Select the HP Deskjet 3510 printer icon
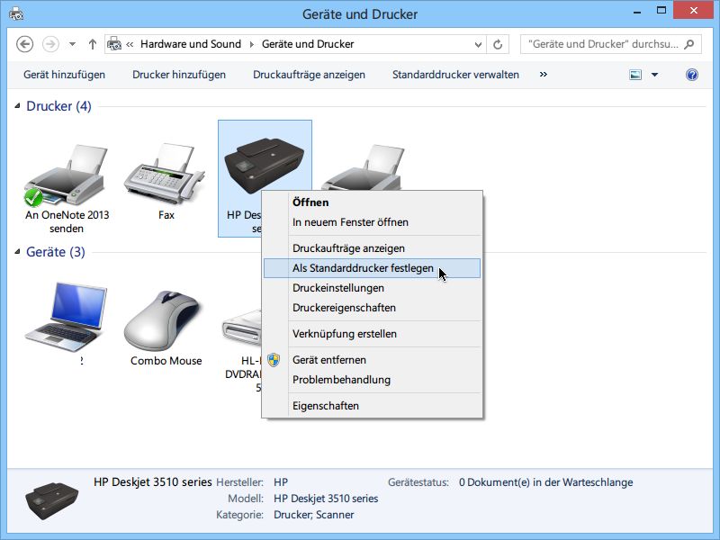 [263, 164]
